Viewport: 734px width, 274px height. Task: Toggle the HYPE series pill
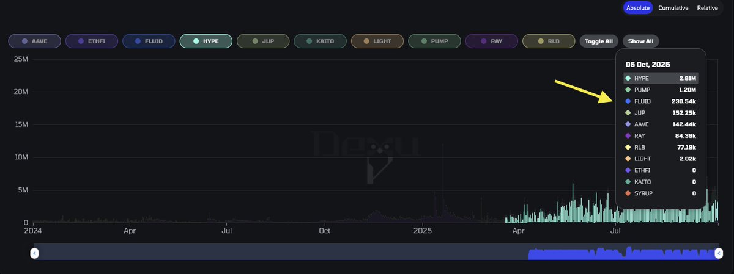tap(206, 41)
